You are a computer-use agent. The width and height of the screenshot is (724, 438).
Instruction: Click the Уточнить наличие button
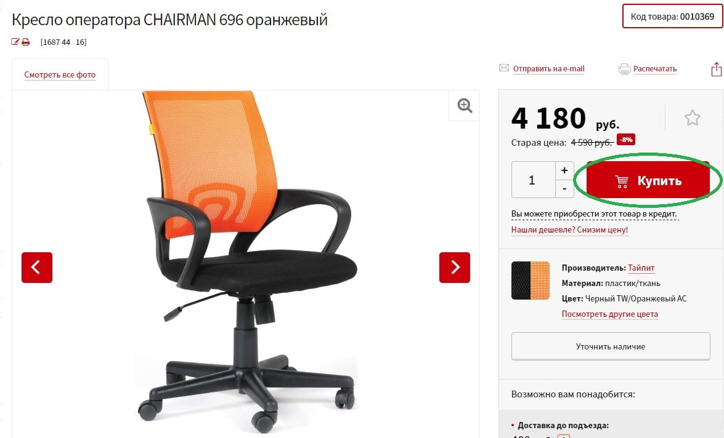pyautogui.click(x=611, y=346)
